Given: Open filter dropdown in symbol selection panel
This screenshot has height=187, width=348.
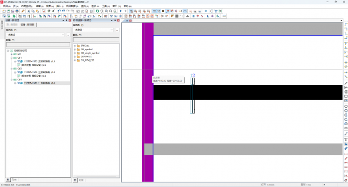Looking at the screenshot, I should pos(112,30).
